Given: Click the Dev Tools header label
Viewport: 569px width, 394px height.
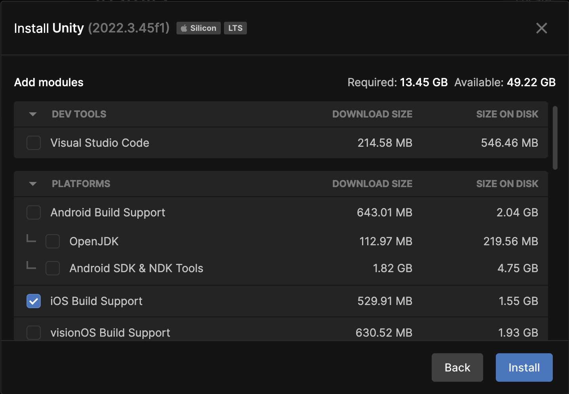Looking at the screenshot, I should pyautogui.click(x=79, y=114).
